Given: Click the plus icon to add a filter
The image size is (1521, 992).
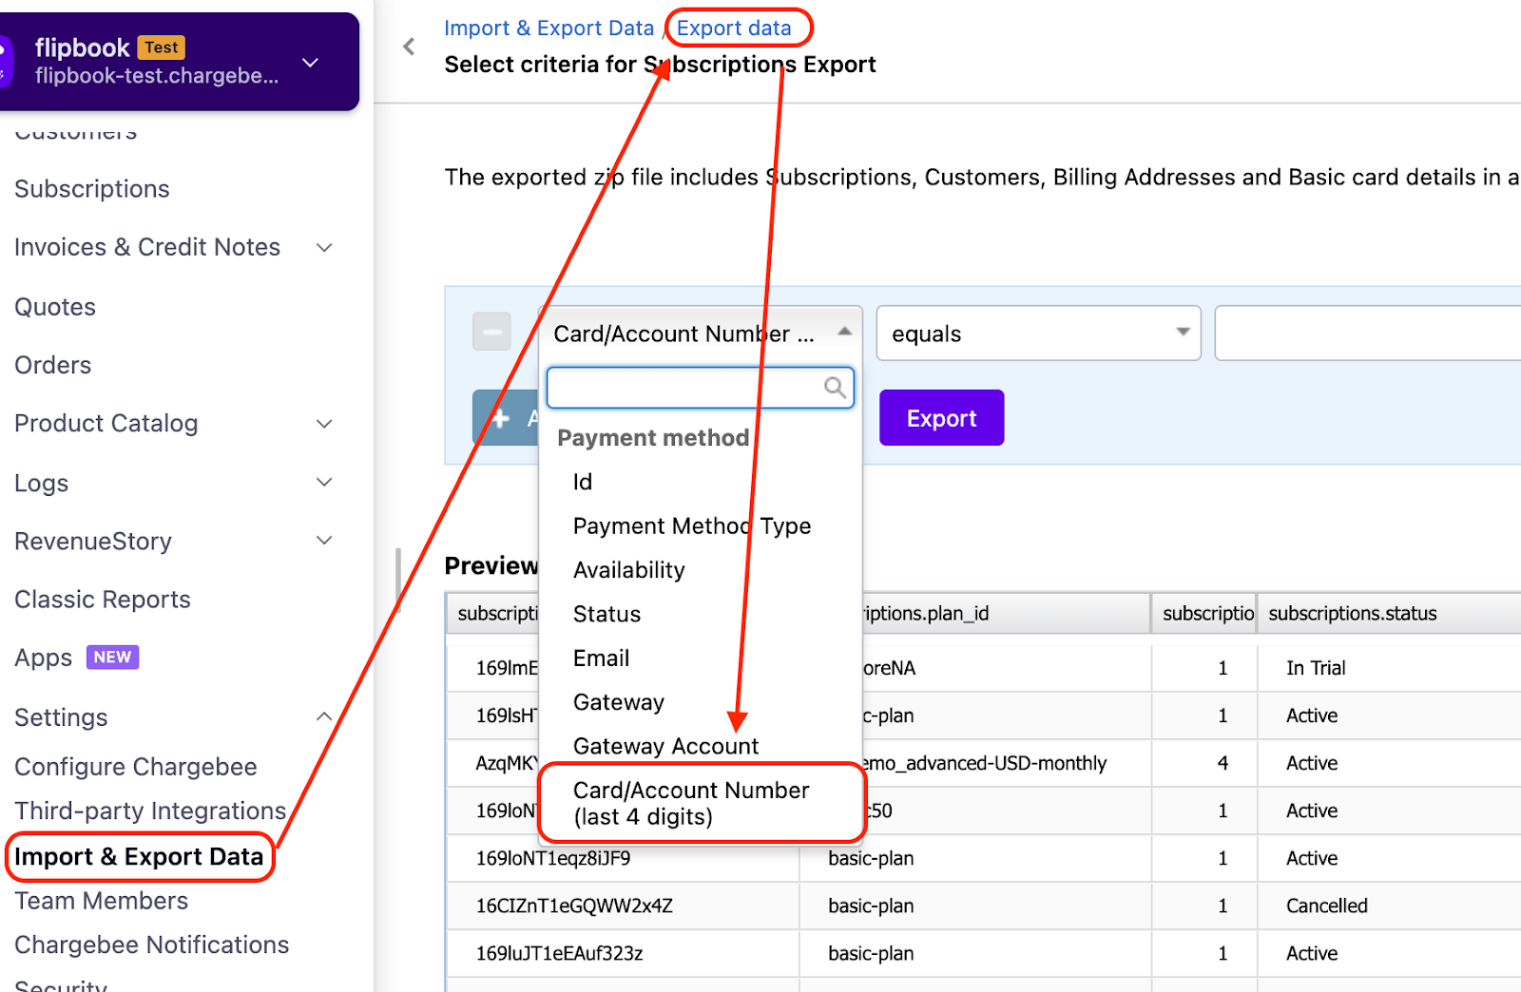Looking at the screenshot, I should (500, 418).
